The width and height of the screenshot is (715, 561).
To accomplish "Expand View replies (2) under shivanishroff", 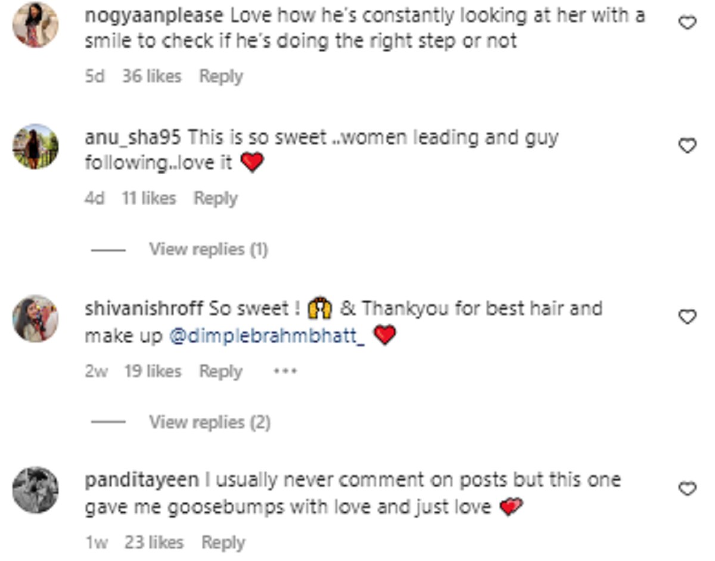I will tap(209, 422).
